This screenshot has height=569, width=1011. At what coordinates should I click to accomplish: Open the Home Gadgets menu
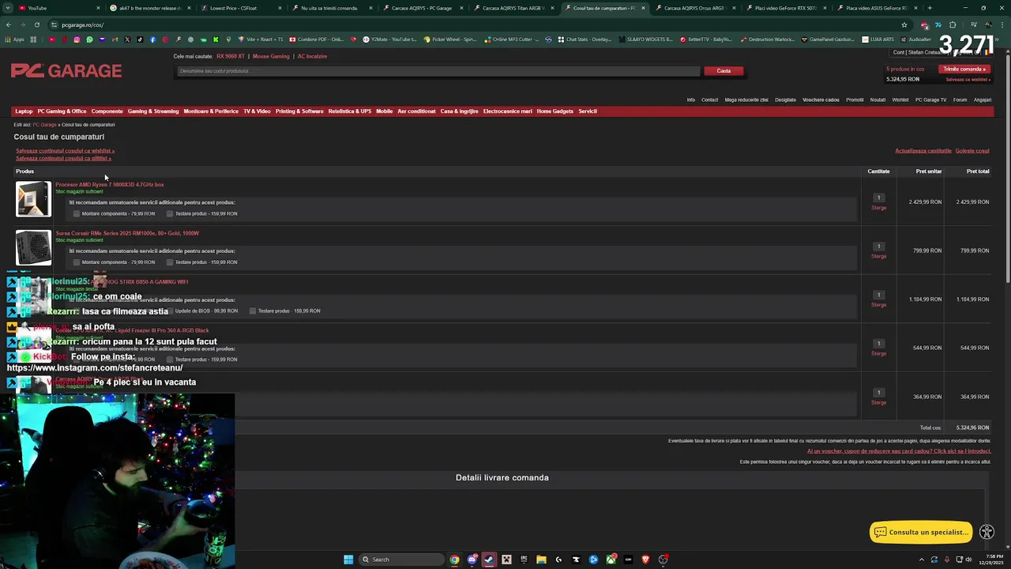555,111
